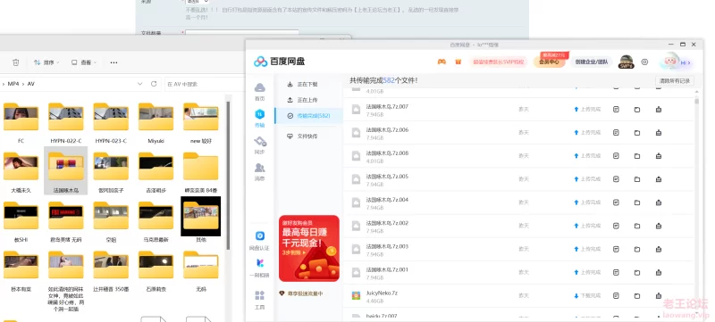Open folder icon for 法国啄木鸟.7z.004 row
The image size is (715, 322).
[x=637, y=202]
